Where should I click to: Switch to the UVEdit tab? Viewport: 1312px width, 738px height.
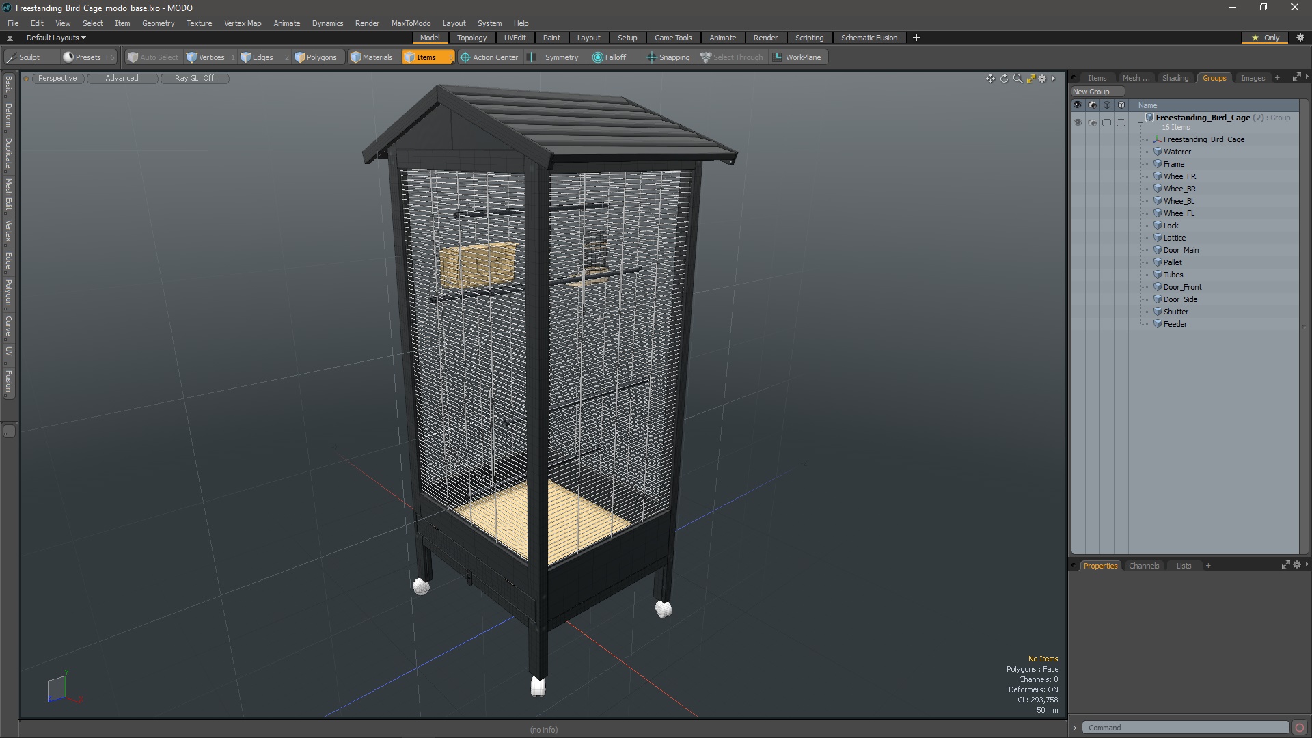point(515,37)
